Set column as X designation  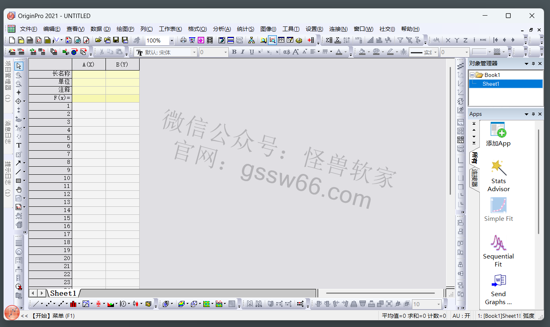pyautogui.click(x=448, y=40)
